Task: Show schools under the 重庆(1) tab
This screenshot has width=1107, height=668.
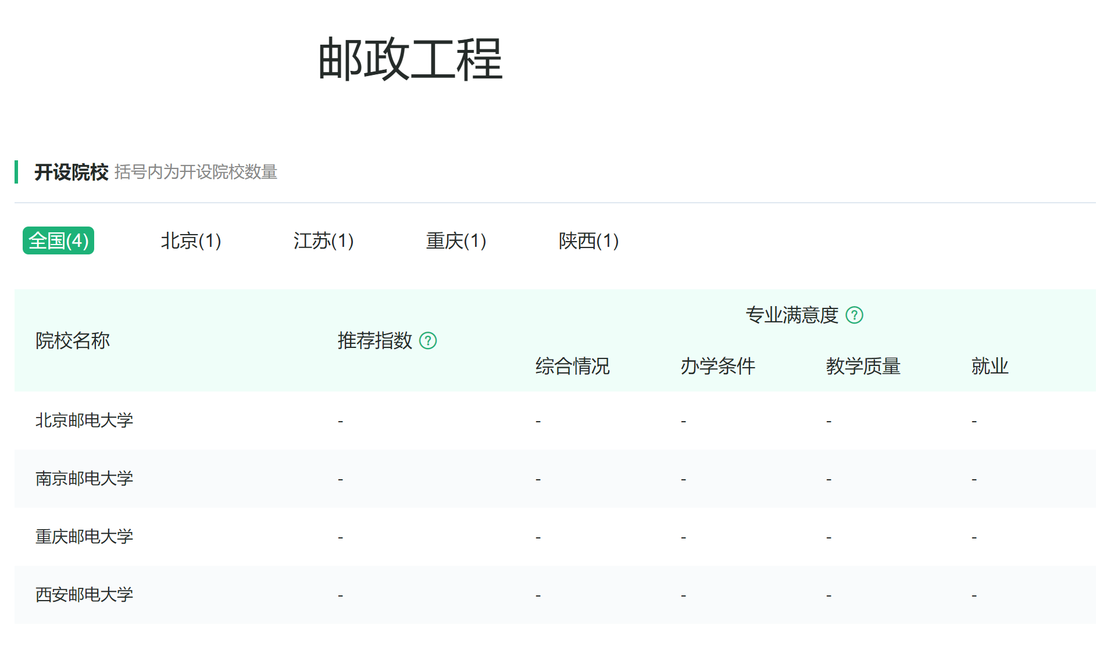Action: (x=456, y=240)
